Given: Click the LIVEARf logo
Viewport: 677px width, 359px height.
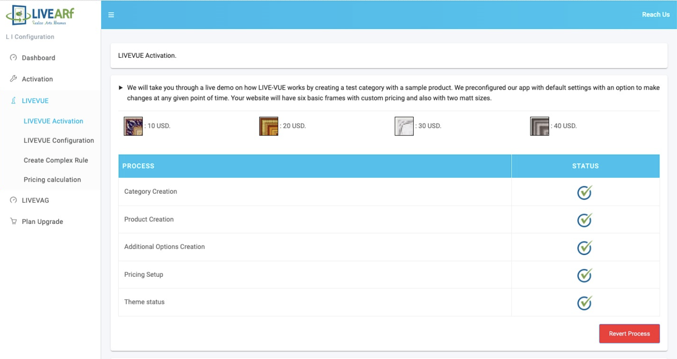Looking at the screenshot, I should [40, 15].
